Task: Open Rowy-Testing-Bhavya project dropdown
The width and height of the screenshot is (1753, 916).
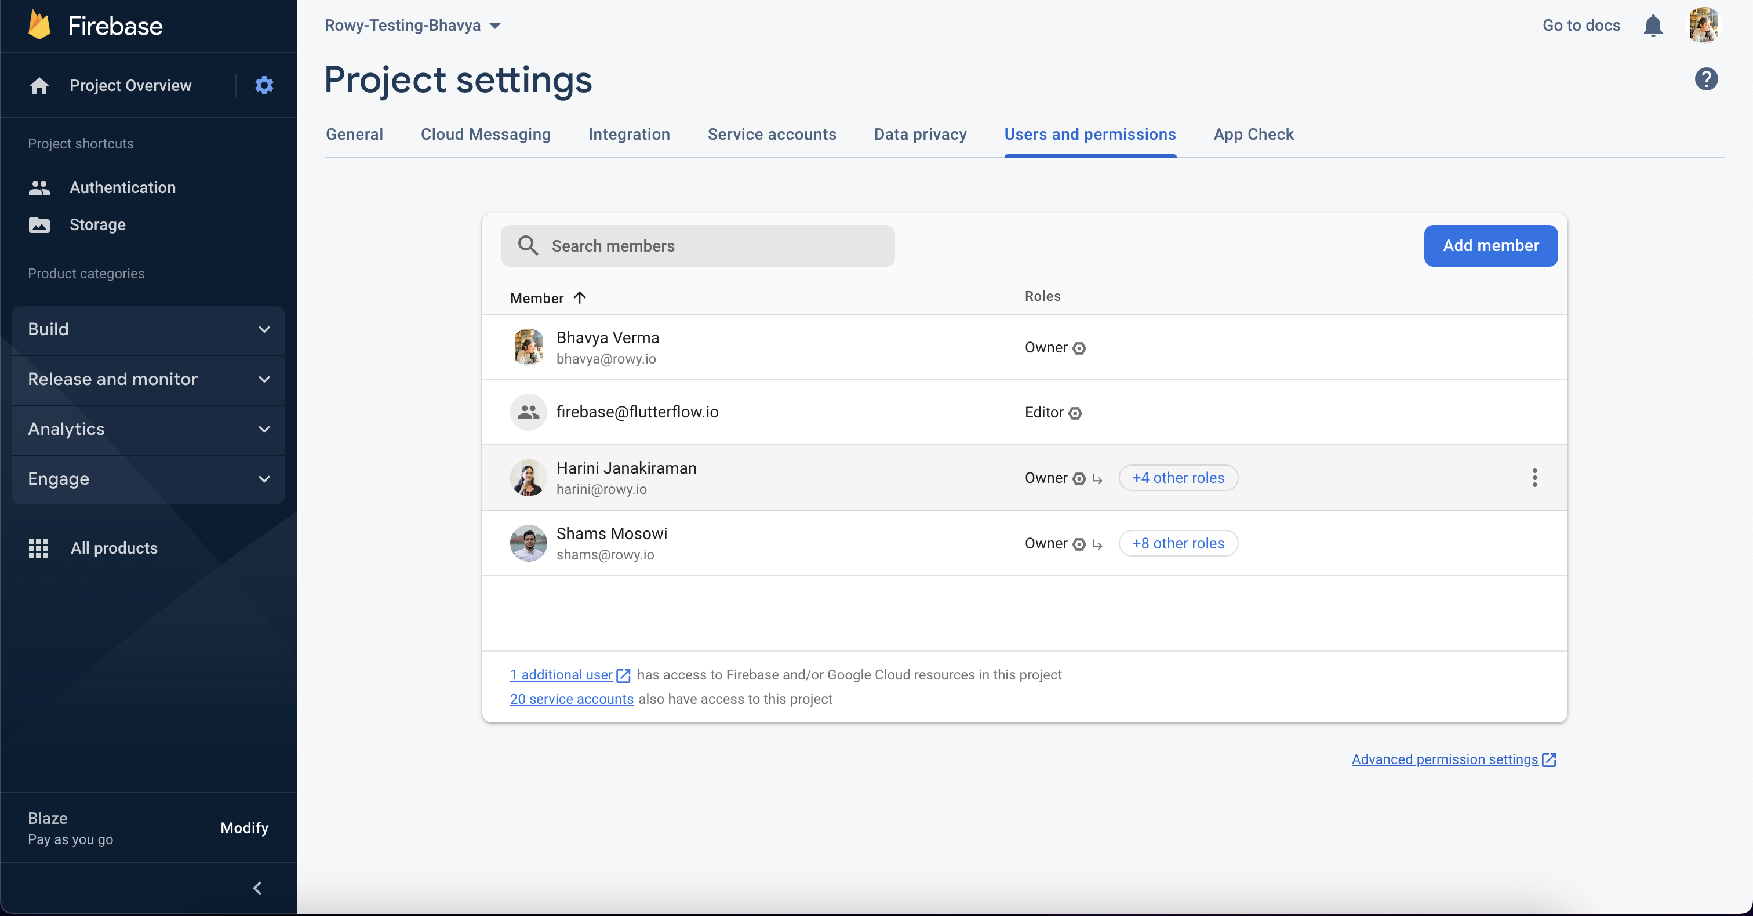Action: pos(412,25)
